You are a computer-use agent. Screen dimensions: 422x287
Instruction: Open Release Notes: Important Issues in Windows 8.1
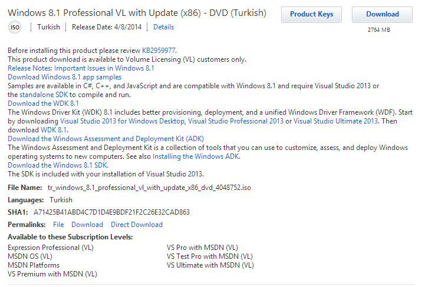pyautogui.click(x=81, y=68)
